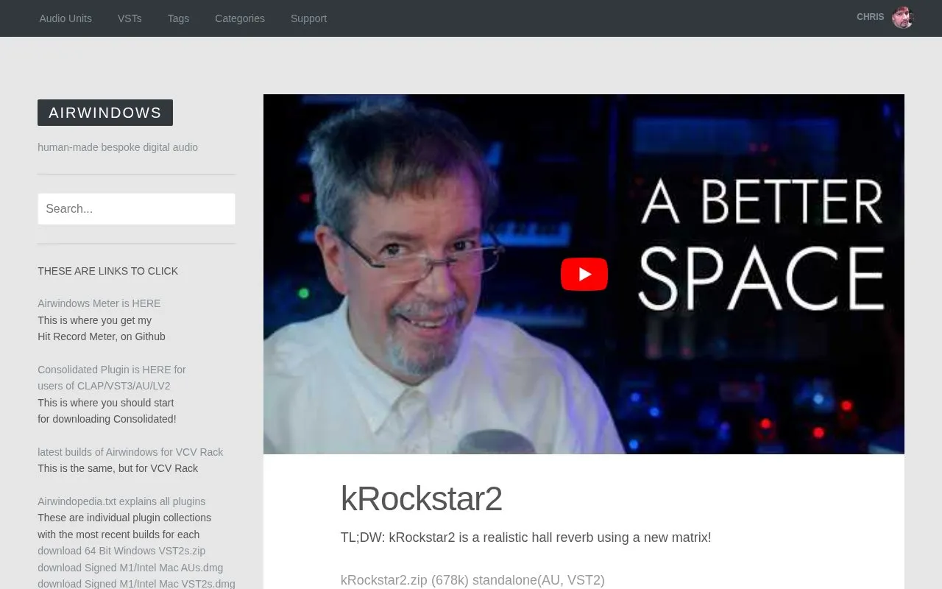
Task: Go to the Tags page
Action: coord(178,18)
